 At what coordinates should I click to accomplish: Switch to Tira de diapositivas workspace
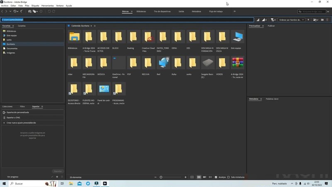(x=162, y=12)
